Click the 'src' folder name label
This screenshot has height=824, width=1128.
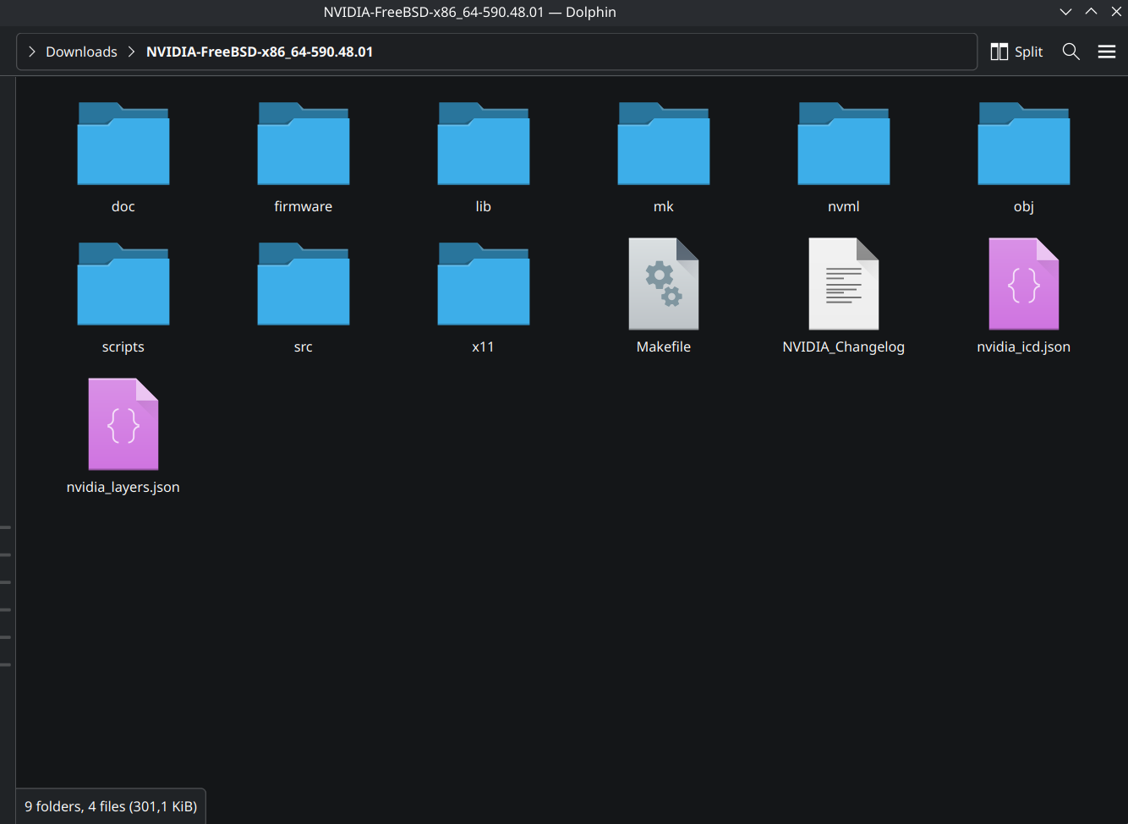pos(304,347)
